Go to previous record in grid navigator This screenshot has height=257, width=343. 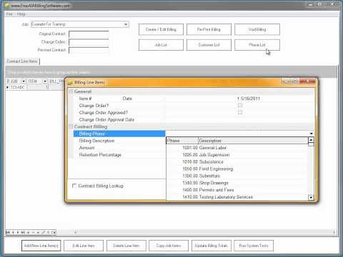[14, 232]
